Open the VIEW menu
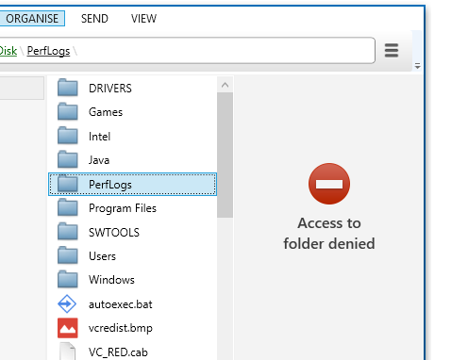The image size is (468, 360). point(143,19)
